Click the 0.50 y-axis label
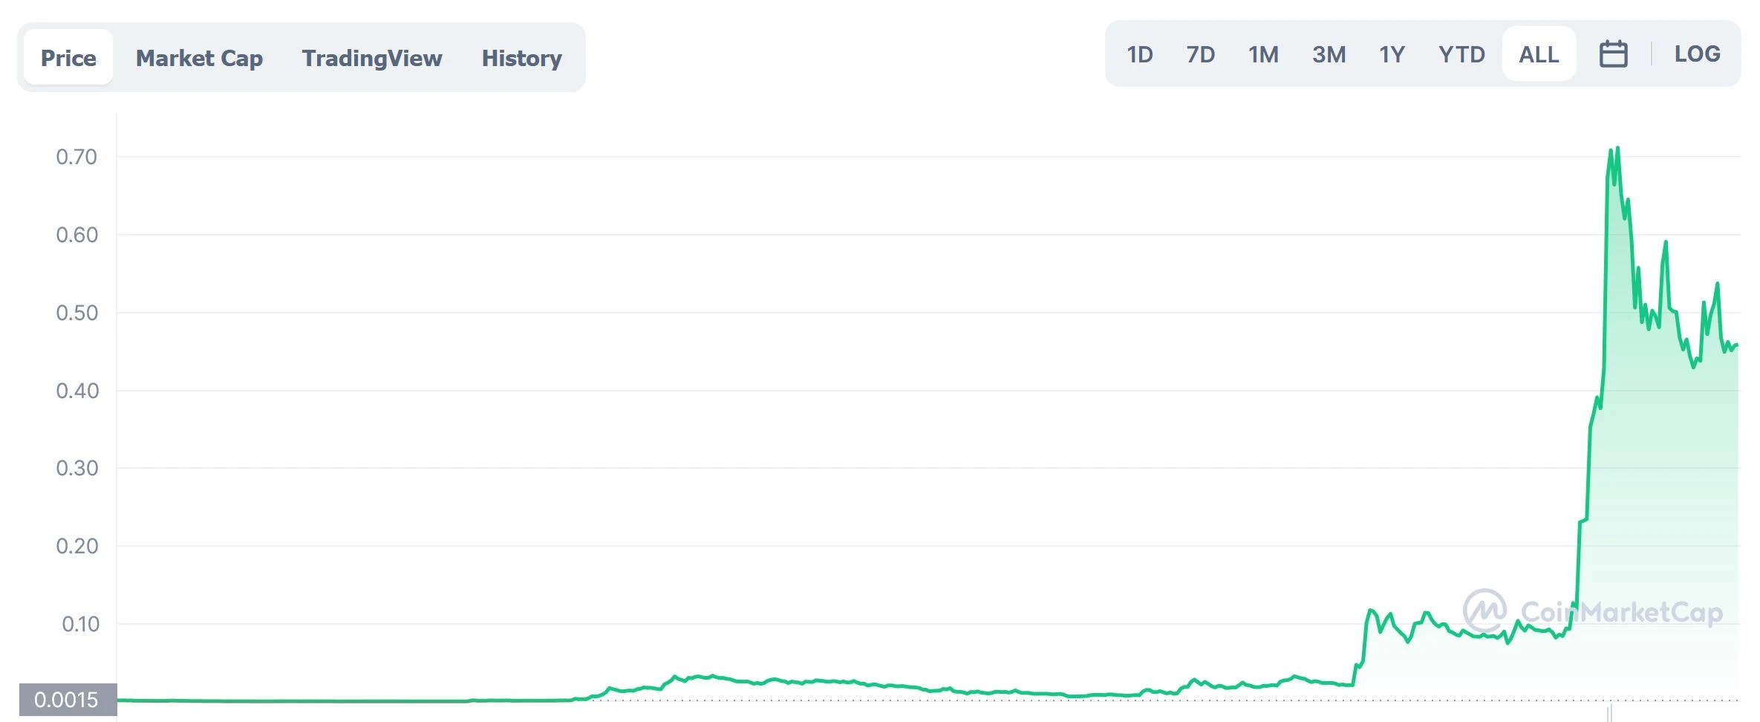 (x=76, y=313)
